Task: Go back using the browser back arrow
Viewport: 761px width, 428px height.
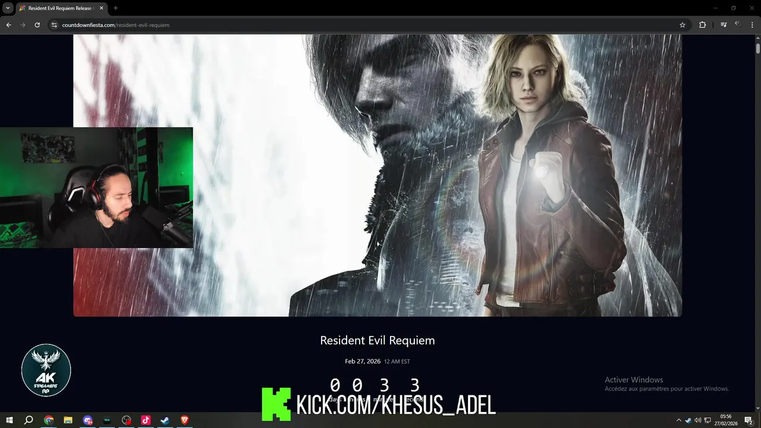Action: (8, 25)
